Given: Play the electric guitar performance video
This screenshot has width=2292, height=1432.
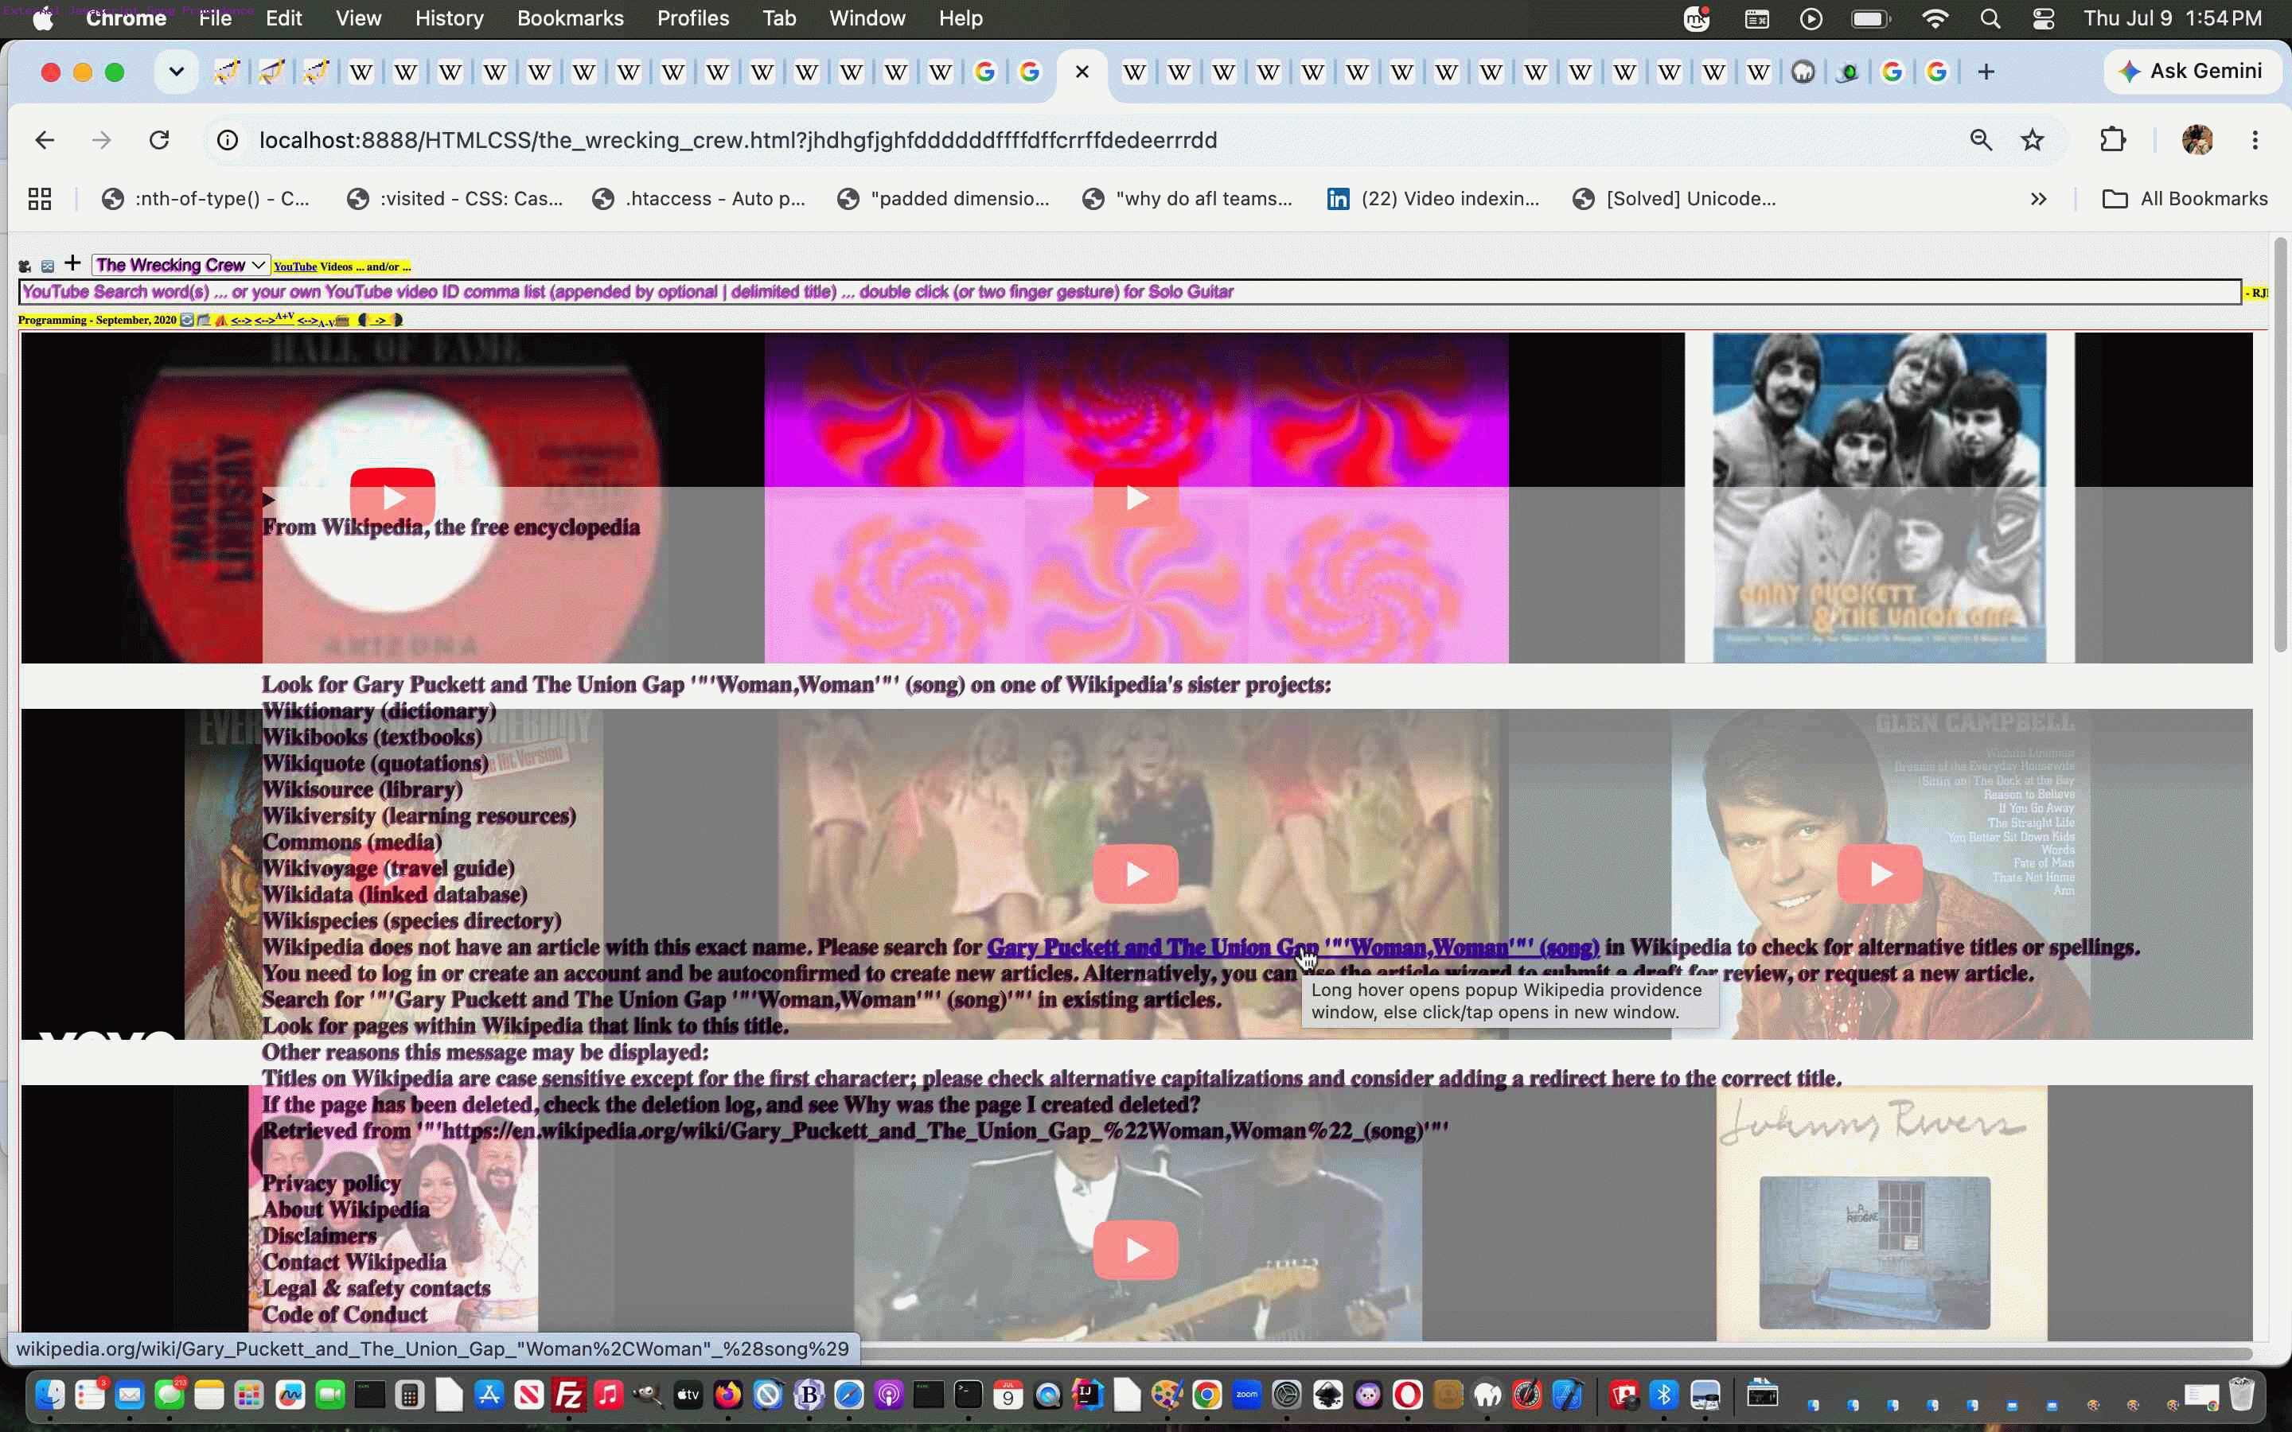Looking at the screenshot, I should (1136, 1250).
